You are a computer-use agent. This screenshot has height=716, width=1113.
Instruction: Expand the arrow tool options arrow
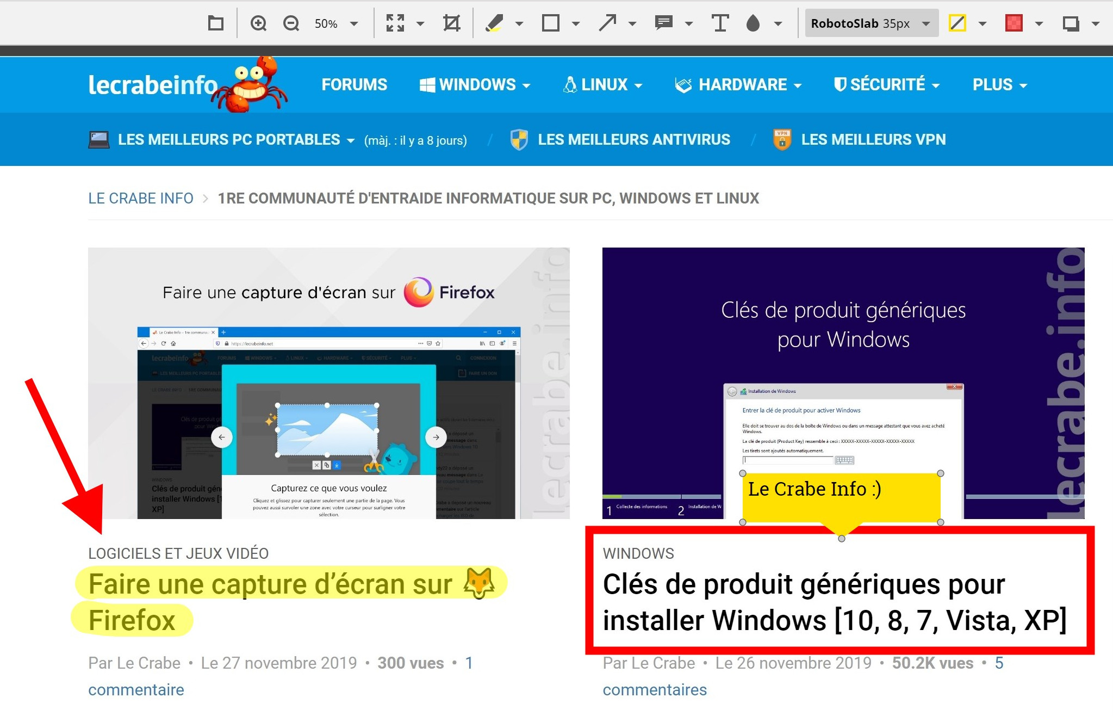click(632, 23)
